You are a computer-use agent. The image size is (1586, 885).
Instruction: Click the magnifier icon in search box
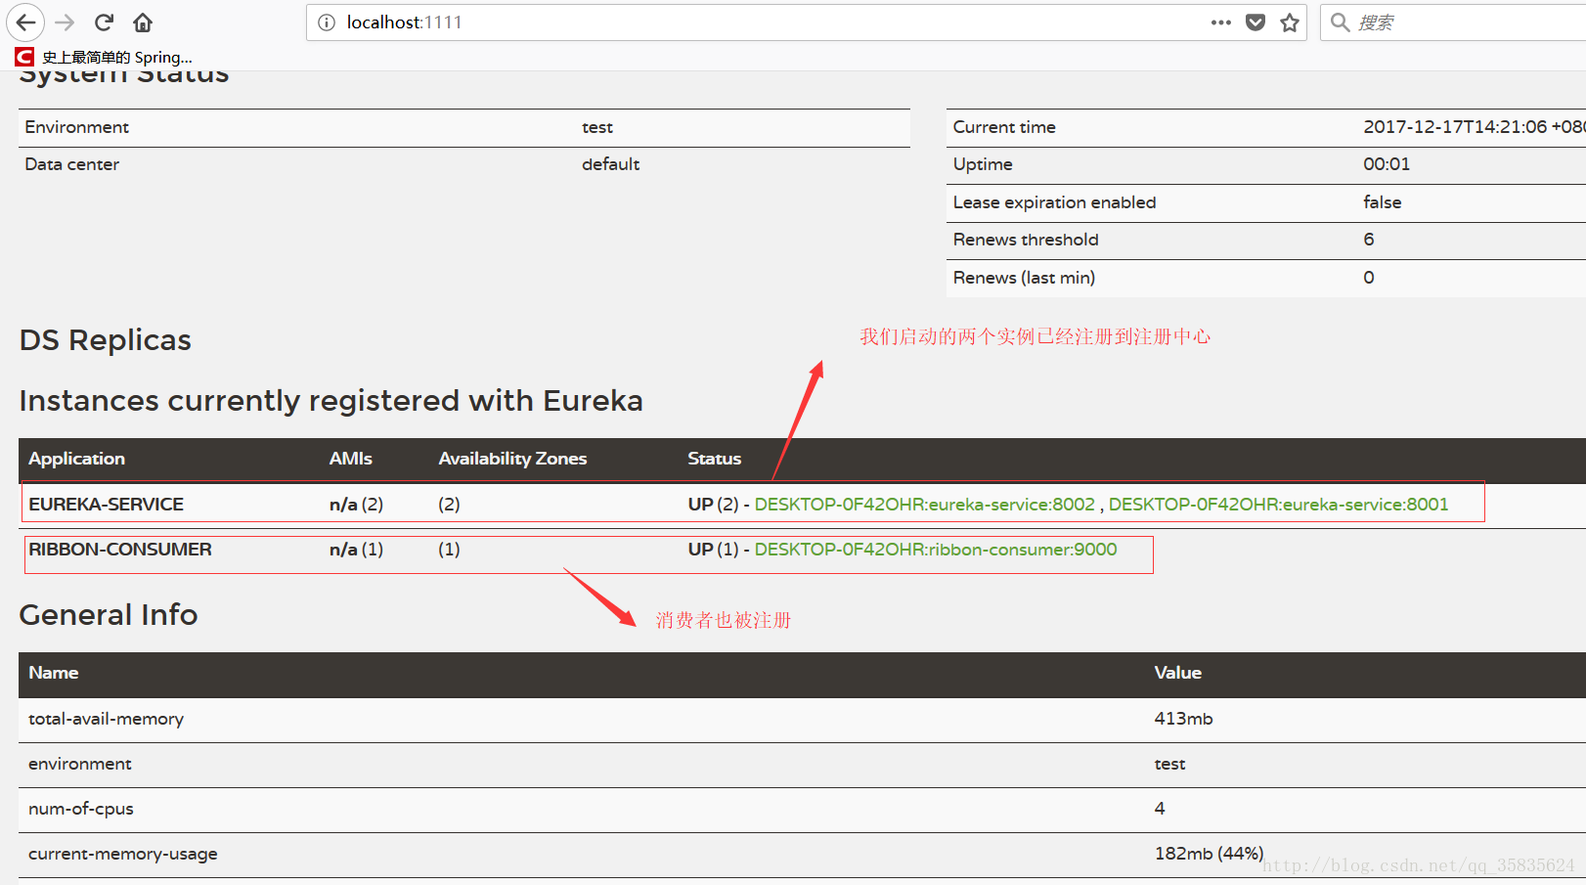(1340, 22)
